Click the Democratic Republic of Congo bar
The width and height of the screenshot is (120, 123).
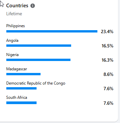tap(21, 89)
